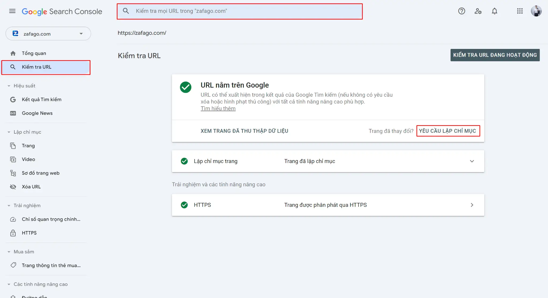548x298 pixels.
Task: Click the https://zafago.com/ URL text
Action: click(x=142, y=33)
